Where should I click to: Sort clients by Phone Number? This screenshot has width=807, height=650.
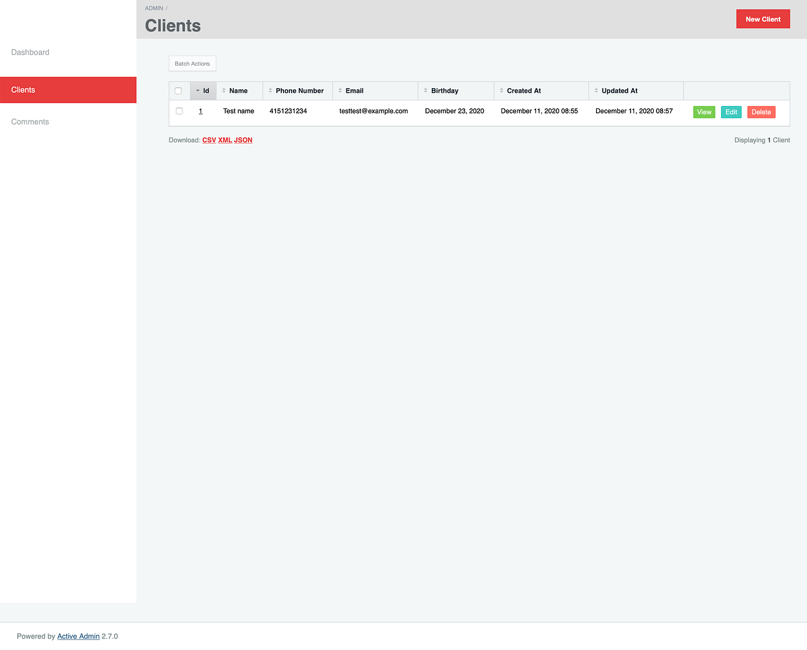click(x=299, y=90)
